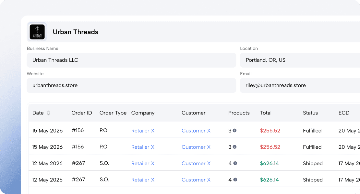Click the Status column header
Viewport: 360px width, 194px height.
[x=310, y=113]
